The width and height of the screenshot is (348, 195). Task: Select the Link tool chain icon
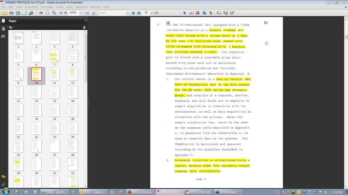211,13
